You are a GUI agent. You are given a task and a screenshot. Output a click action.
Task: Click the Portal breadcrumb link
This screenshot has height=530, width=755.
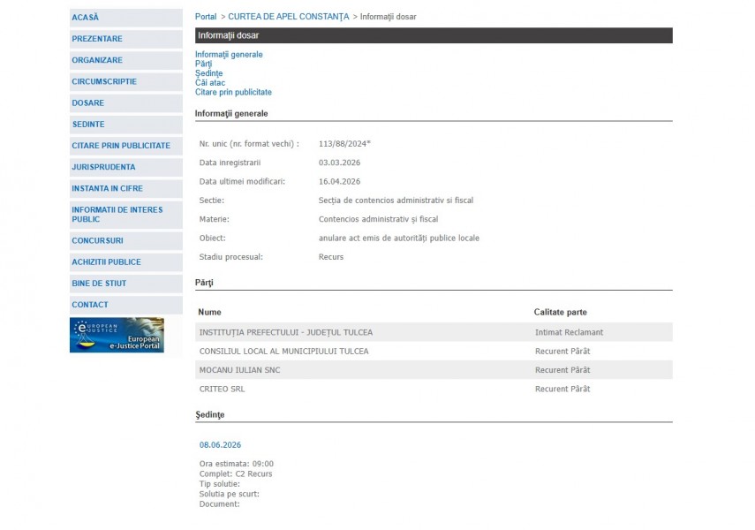point(205,17)
